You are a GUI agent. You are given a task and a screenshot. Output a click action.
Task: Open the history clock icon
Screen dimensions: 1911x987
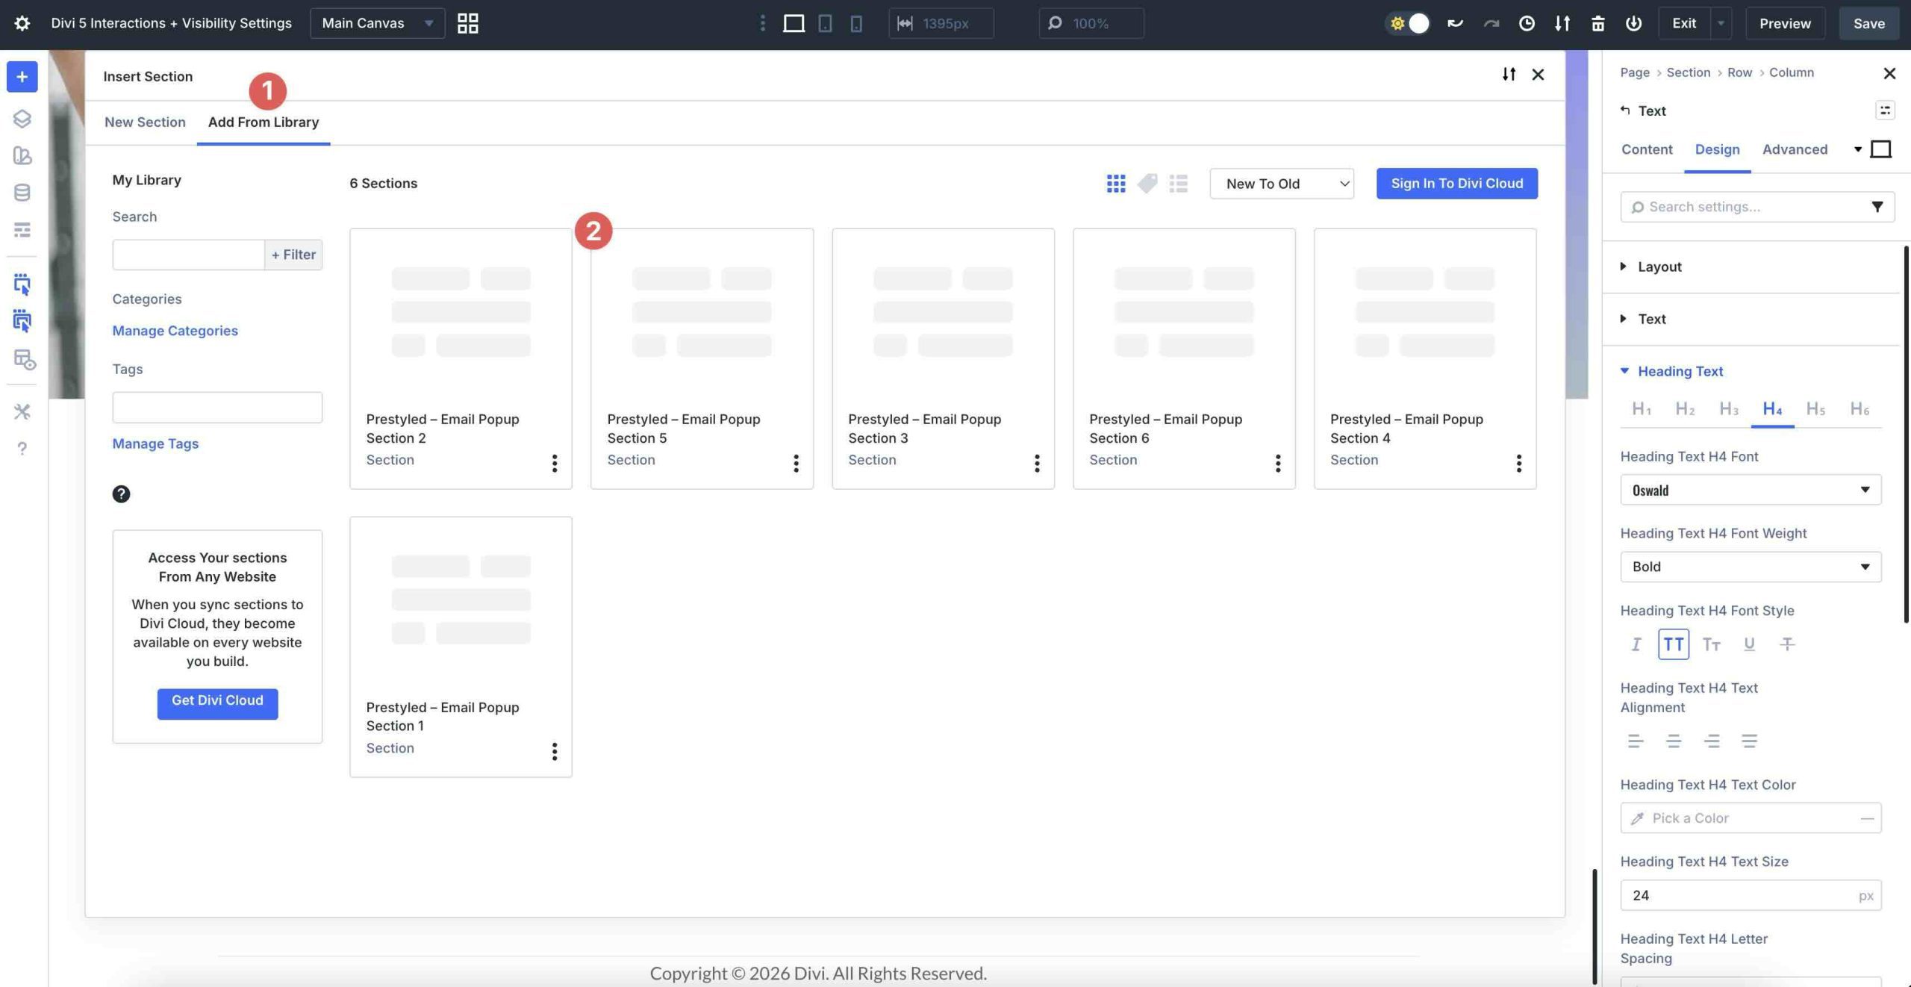[x=1527, y=23]
